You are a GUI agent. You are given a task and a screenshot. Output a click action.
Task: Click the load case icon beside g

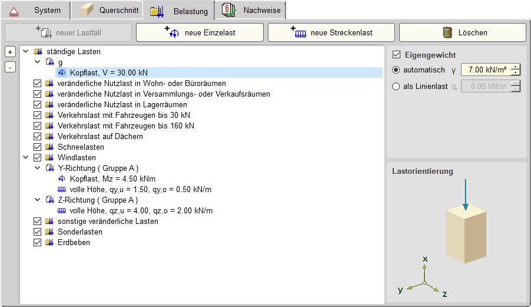[x=50, y=62]
